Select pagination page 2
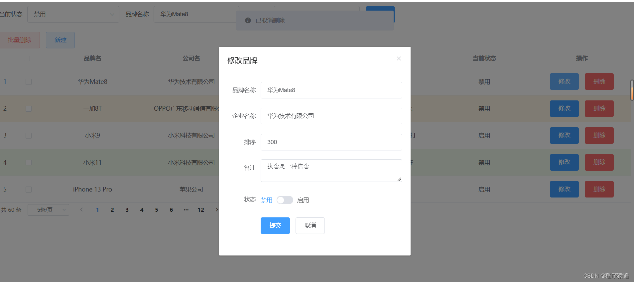Screen dimensions: 634x282 (112, 210)
